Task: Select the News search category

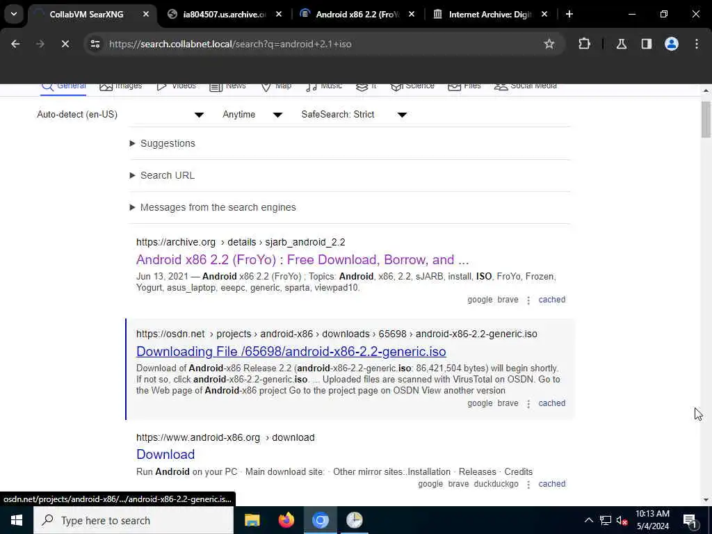Action: click(227, 86)
